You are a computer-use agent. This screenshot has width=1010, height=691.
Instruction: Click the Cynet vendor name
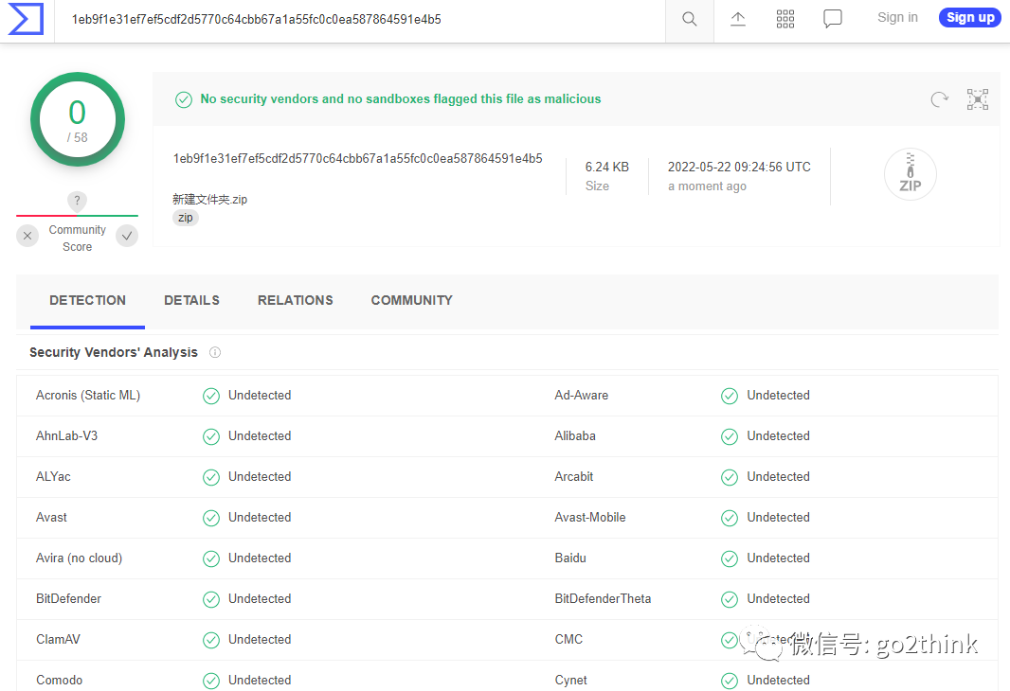click(x=570, y=681)
